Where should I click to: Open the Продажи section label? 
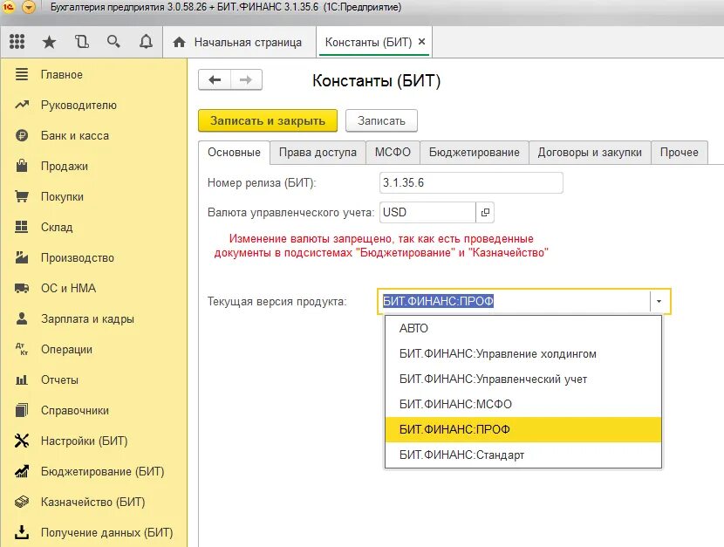[x=65, y=166]
